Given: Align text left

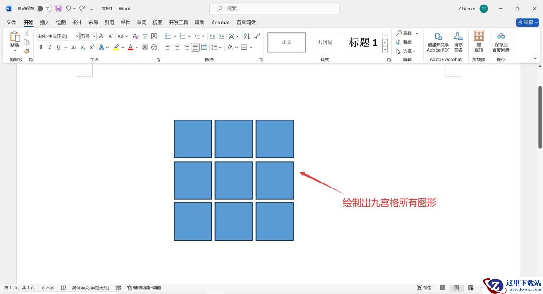Looking at the screenshot, I should (168, 47).
